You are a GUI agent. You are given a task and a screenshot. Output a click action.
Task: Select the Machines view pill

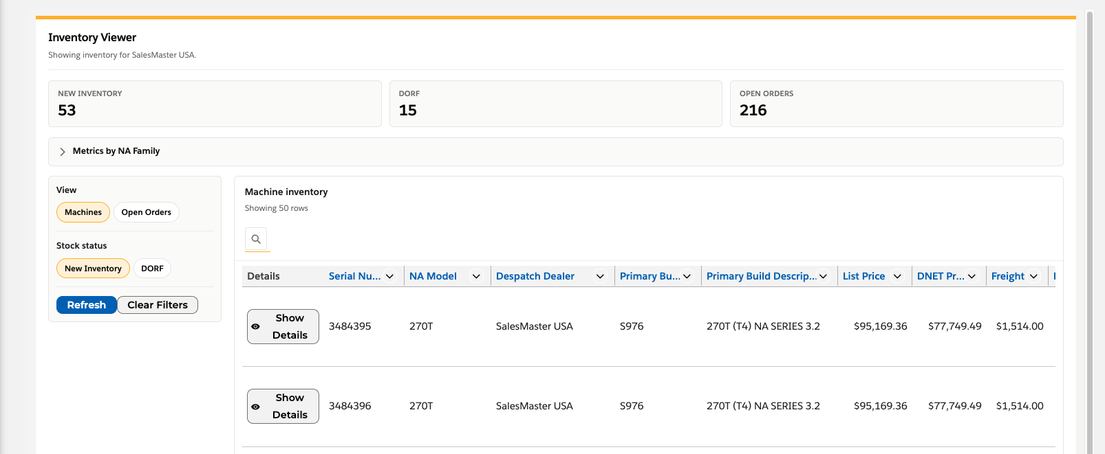83,212
